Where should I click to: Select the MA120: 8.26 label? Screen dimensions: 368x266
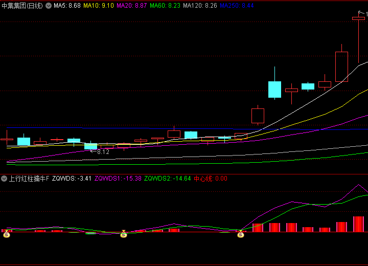coord(200,6)
